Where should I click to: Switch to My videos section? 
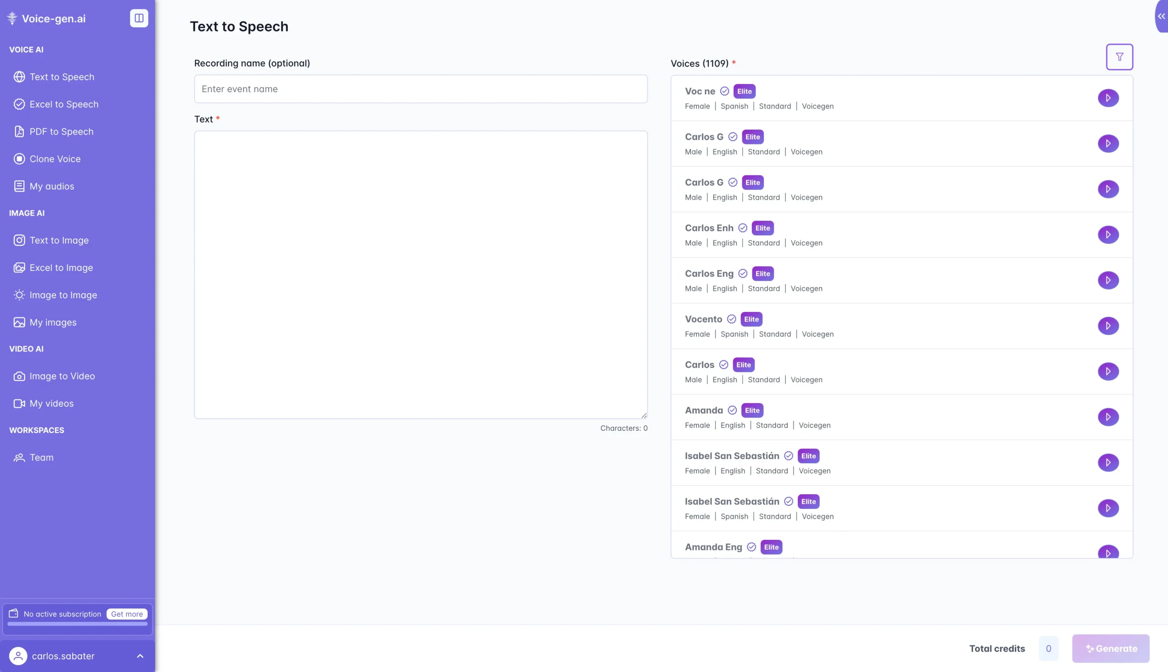[x=51, y=403]
